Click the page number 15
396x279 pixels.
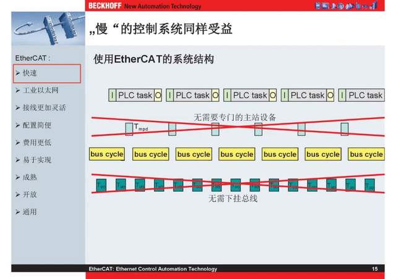pos(375,269)
